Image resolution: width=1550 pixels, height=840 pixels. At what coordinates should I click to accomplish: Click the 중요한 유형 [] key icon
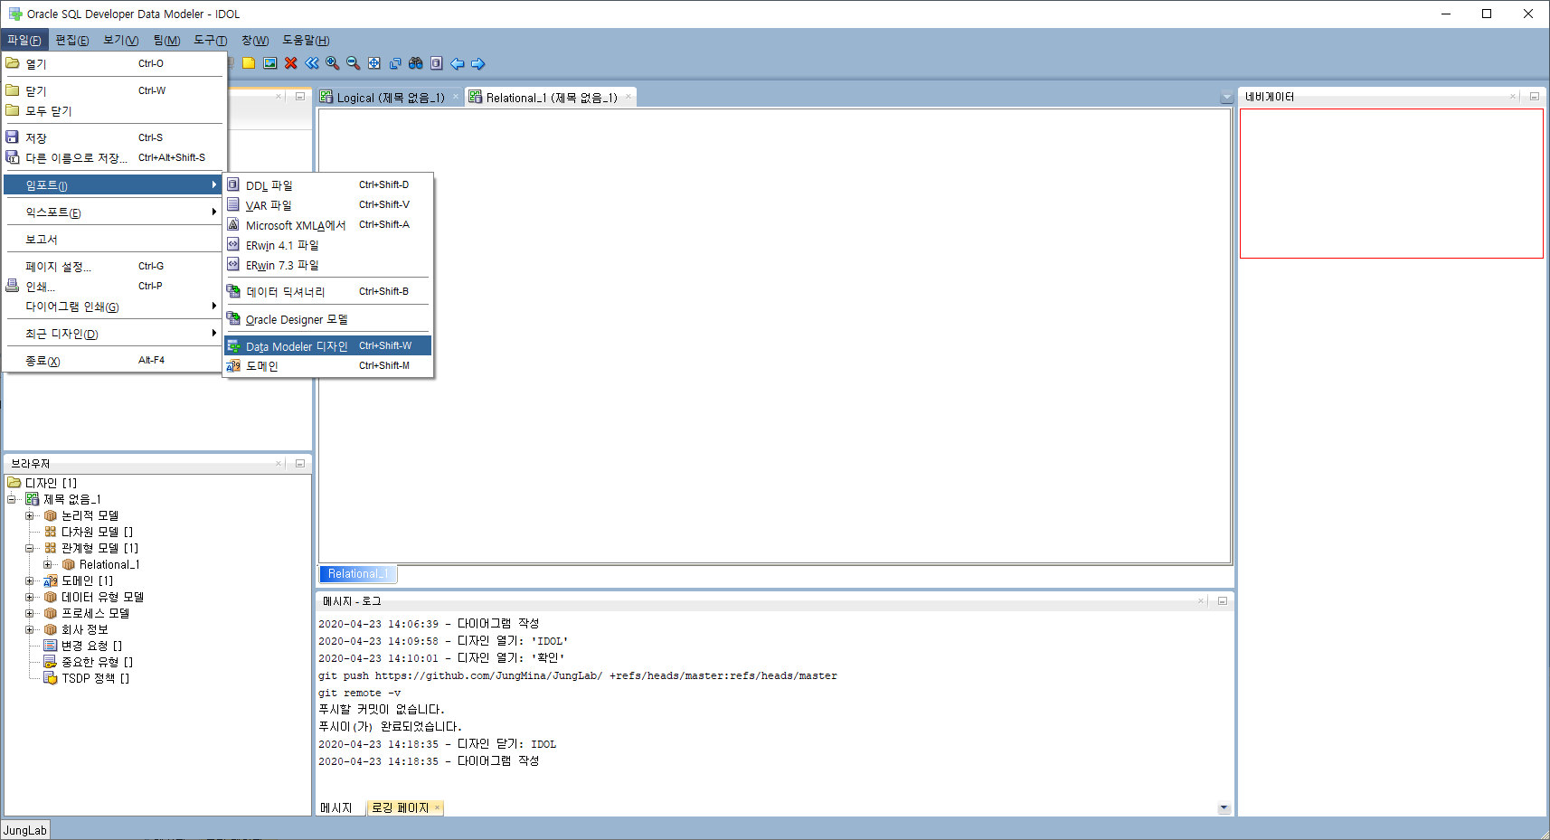(51, 662)
